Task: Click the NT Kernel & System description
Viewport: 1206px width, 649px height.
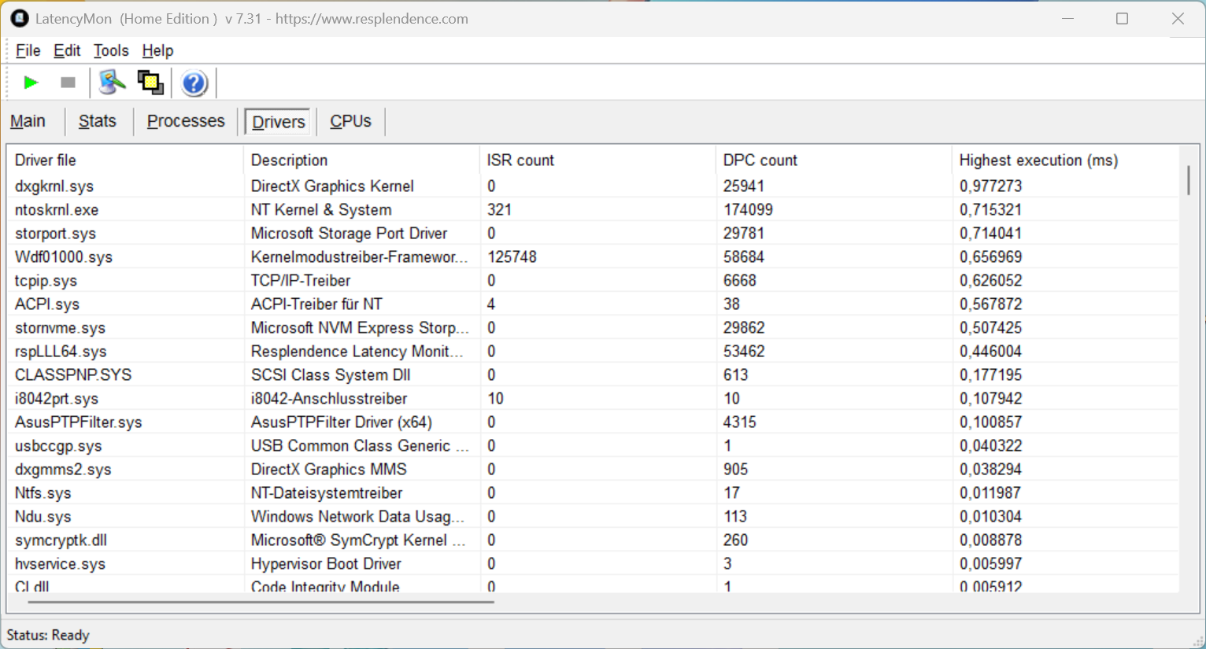Action: click(321, 210)
